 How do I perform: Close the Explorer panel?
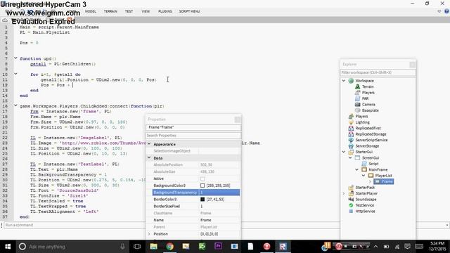(413, 64)
